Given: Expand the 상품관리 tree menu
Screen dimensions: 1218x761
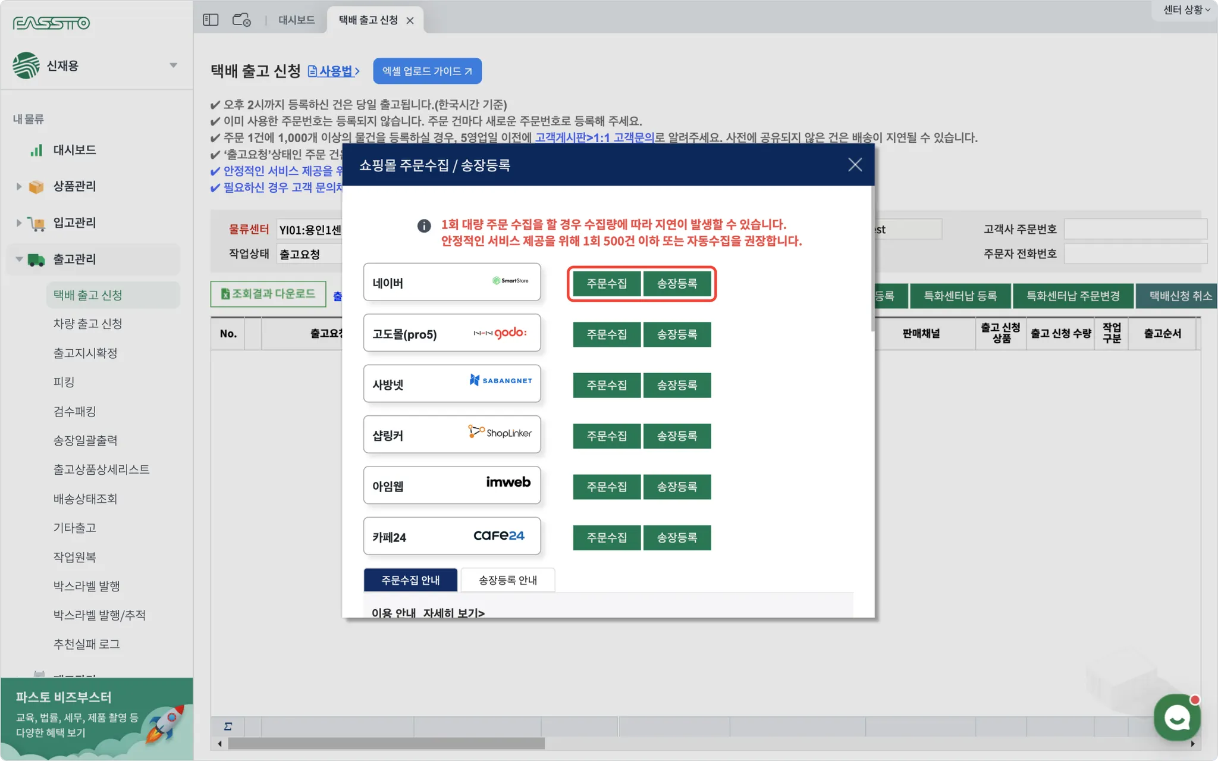Looking at the screenshot, I should (x=18, y=186).
